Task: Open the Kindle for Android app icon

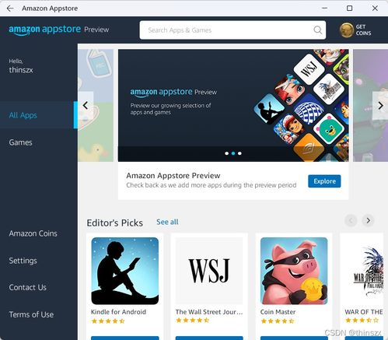Action: (125, 271)
